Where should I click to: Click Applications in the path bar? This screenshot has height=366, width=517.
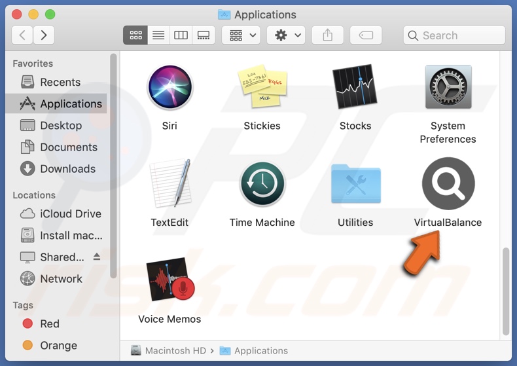tap(254, 350)
